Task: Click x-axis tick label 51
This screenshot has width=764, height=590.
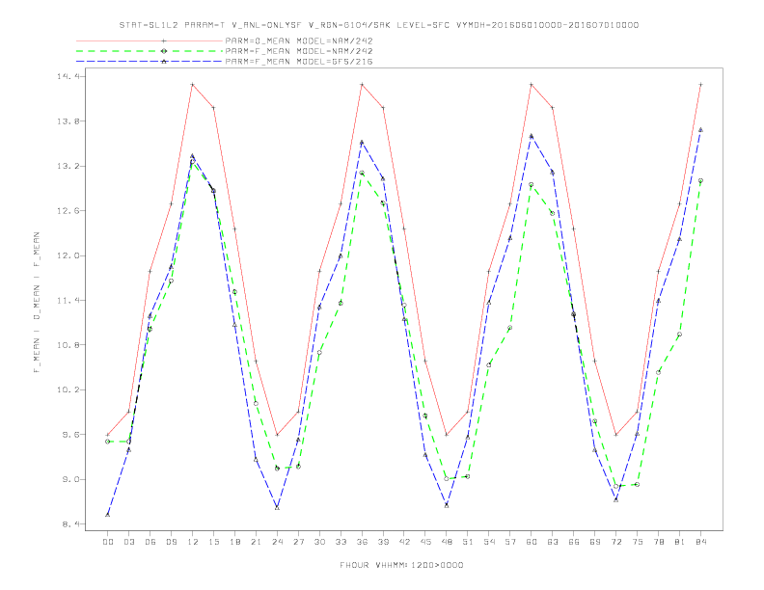Action: pyautogui.click(x=468, y=542)
